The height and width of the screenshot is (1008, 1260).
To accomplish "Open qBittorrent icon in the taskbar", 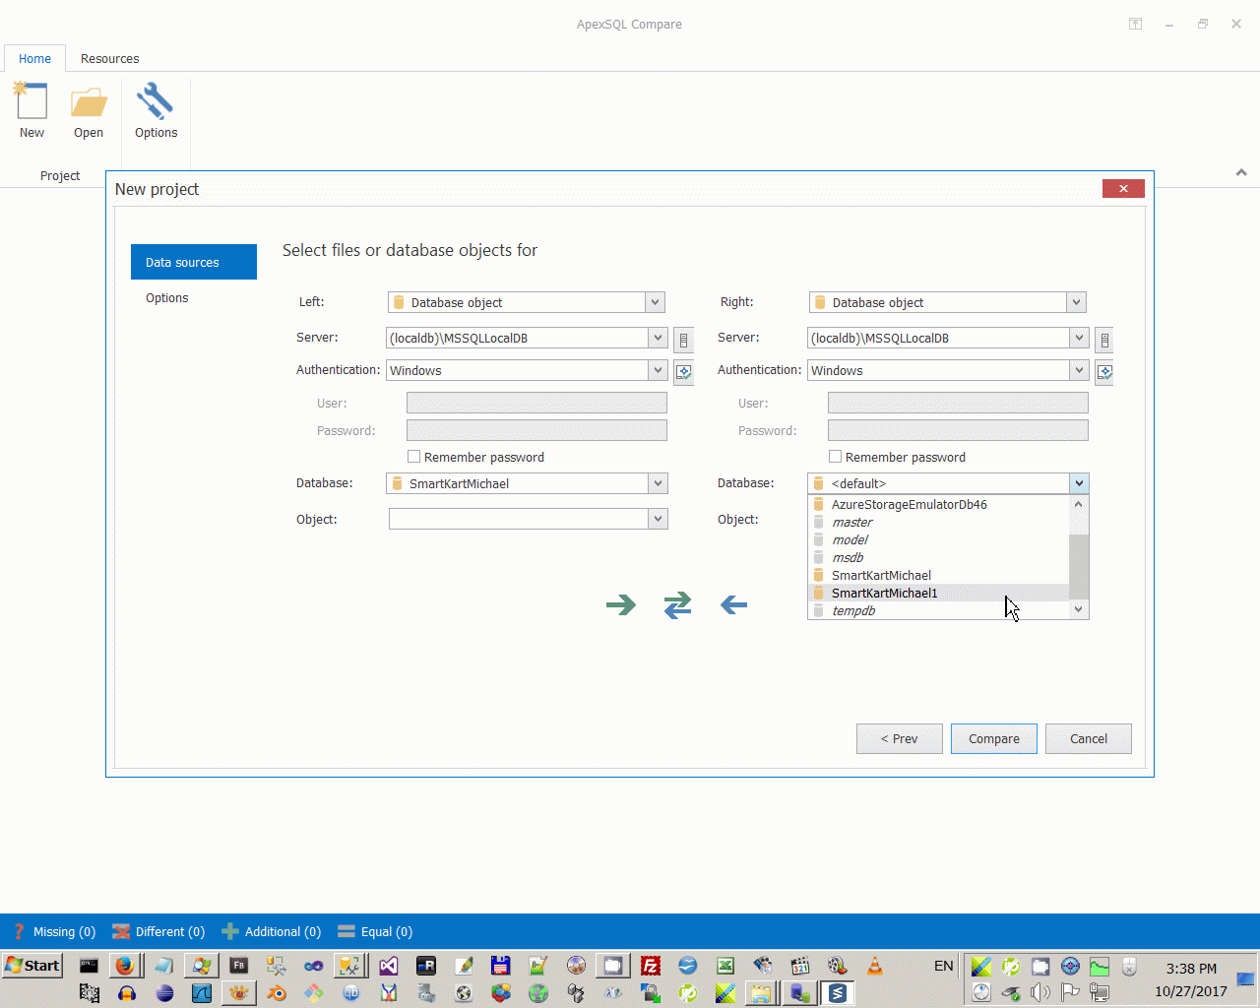I will (351, 992).
